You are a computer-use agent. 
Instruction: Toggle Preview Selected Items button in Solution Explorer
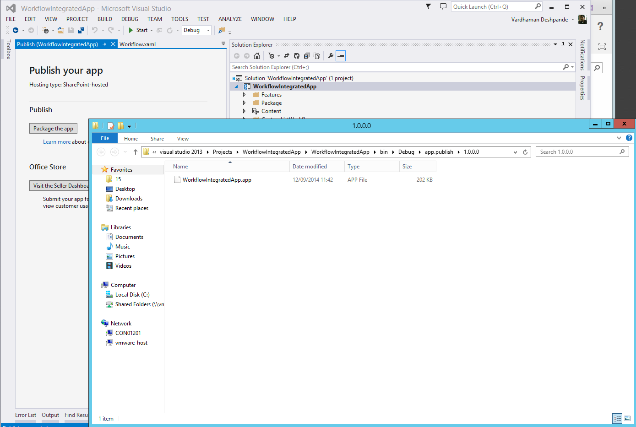point(341,56)
